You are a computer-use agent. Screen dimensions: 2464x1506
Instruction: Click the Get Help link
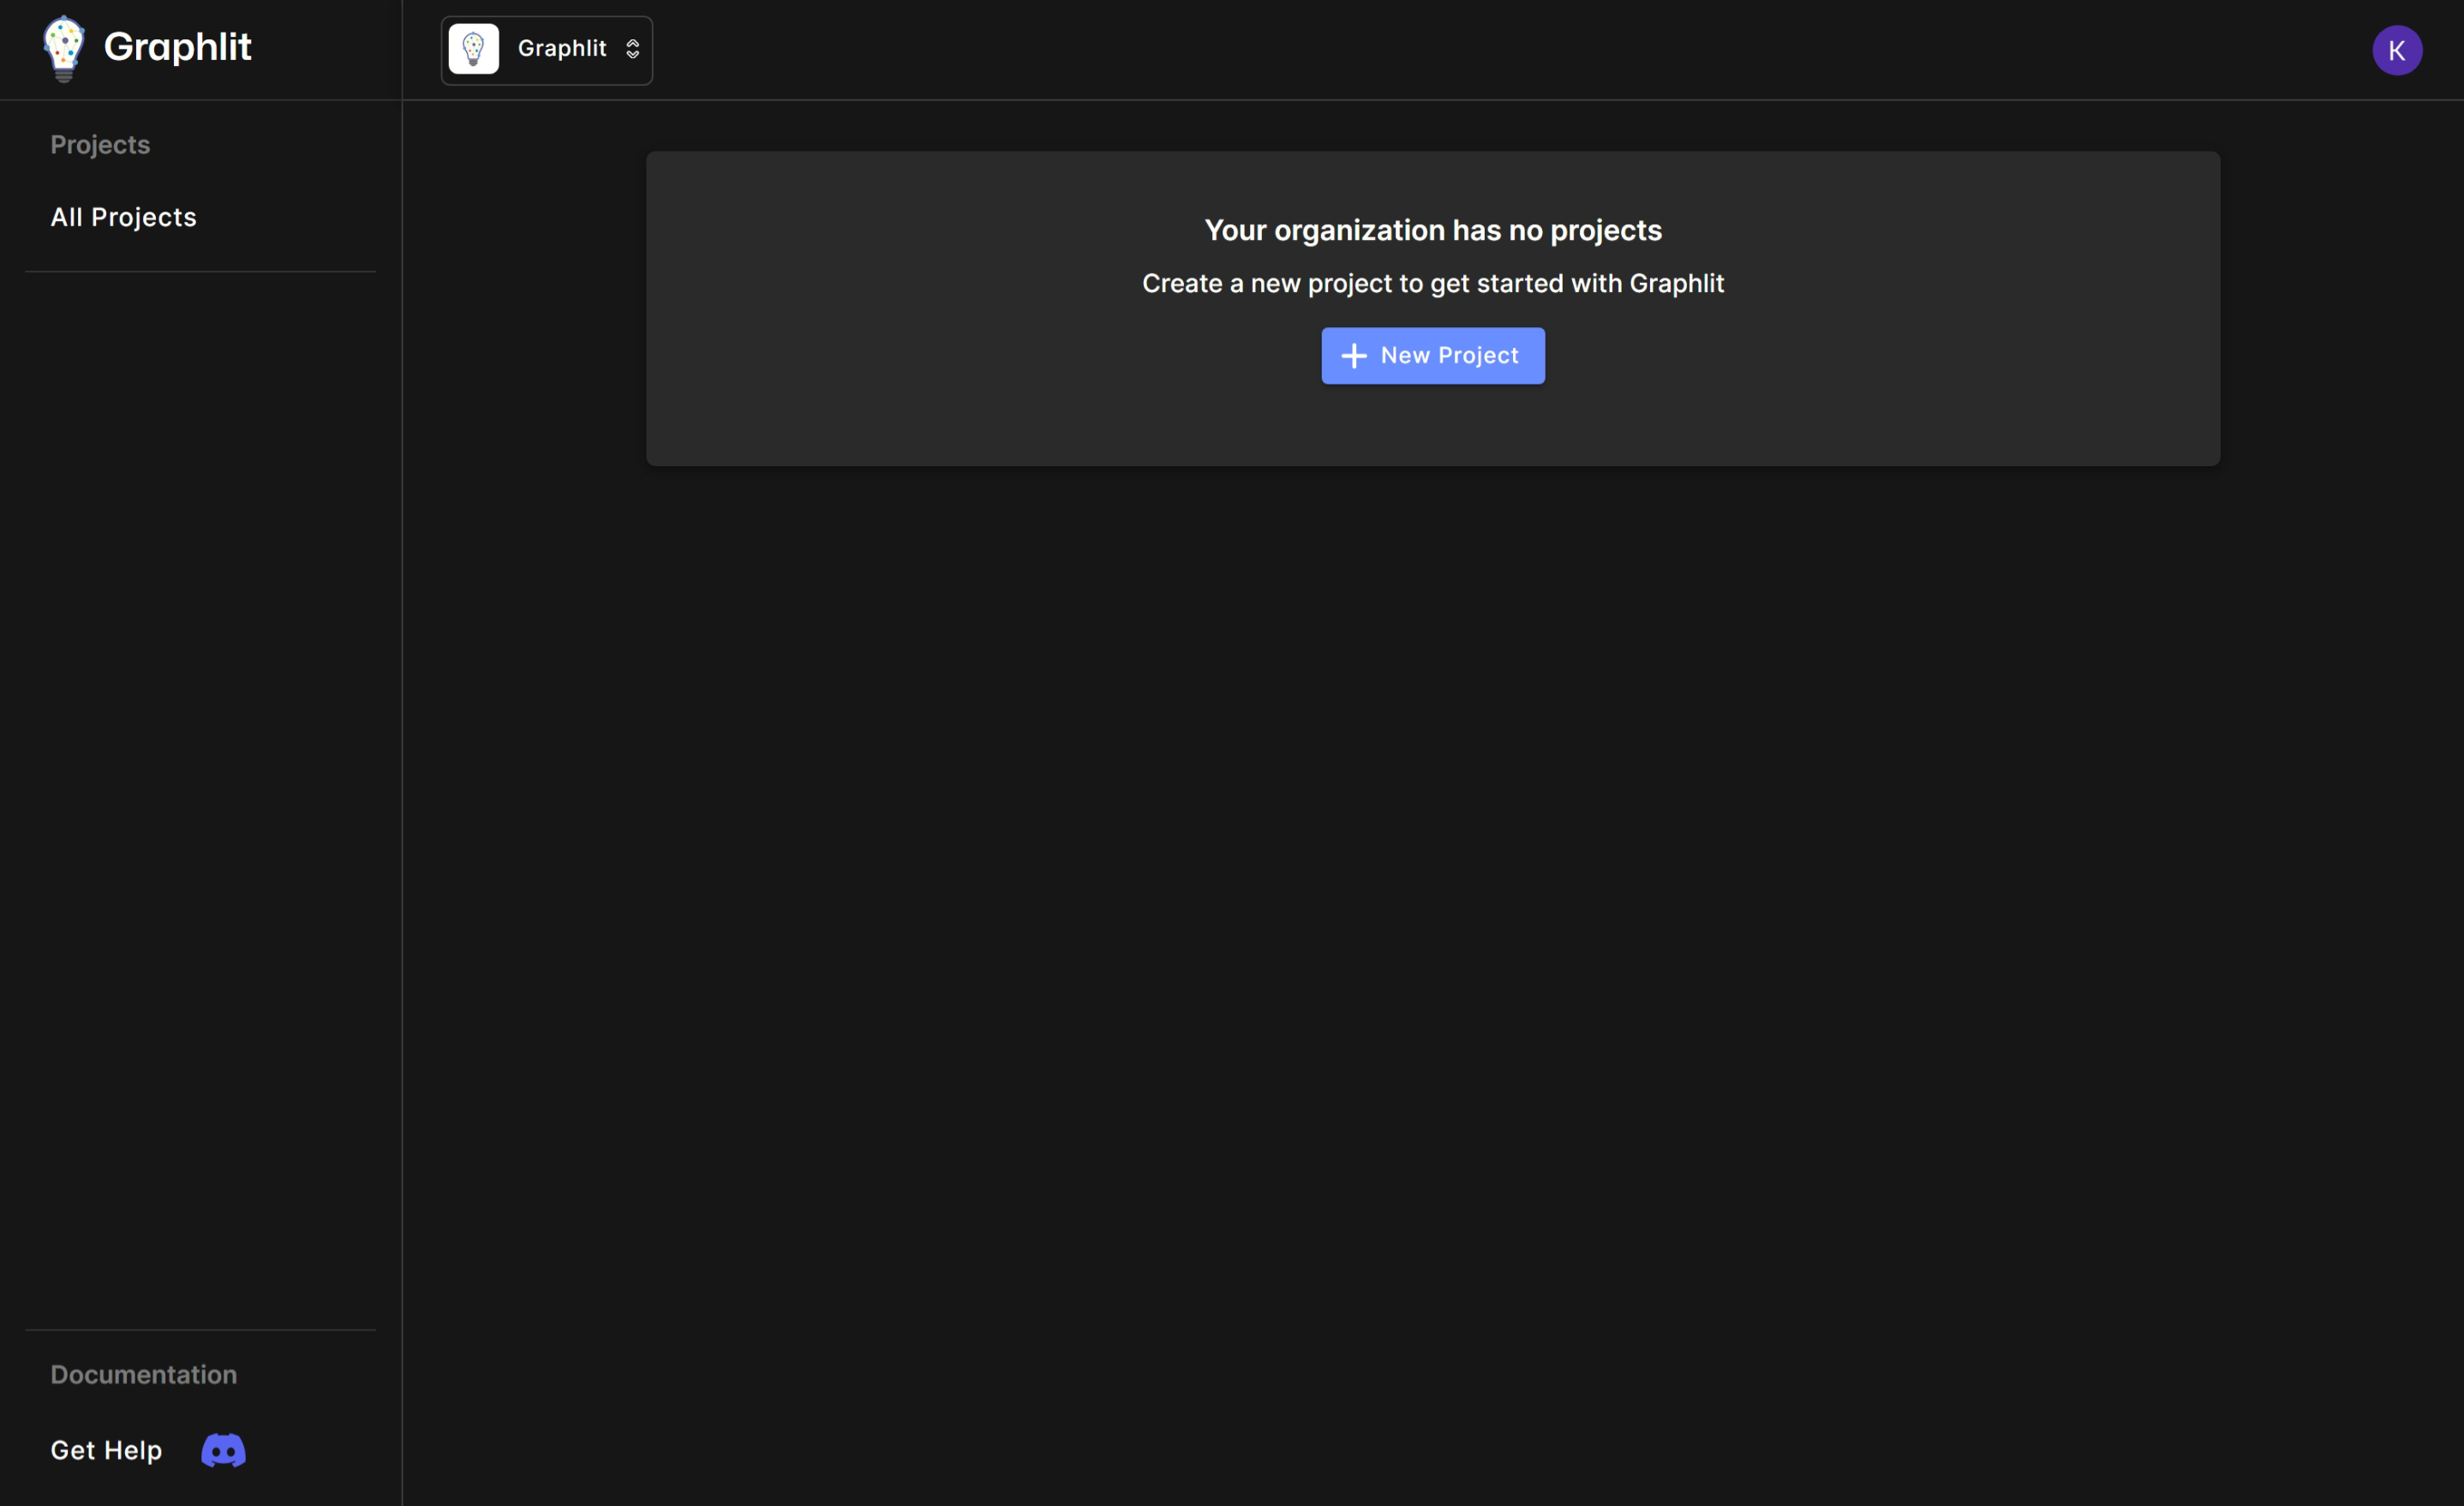pos(106,1450)
